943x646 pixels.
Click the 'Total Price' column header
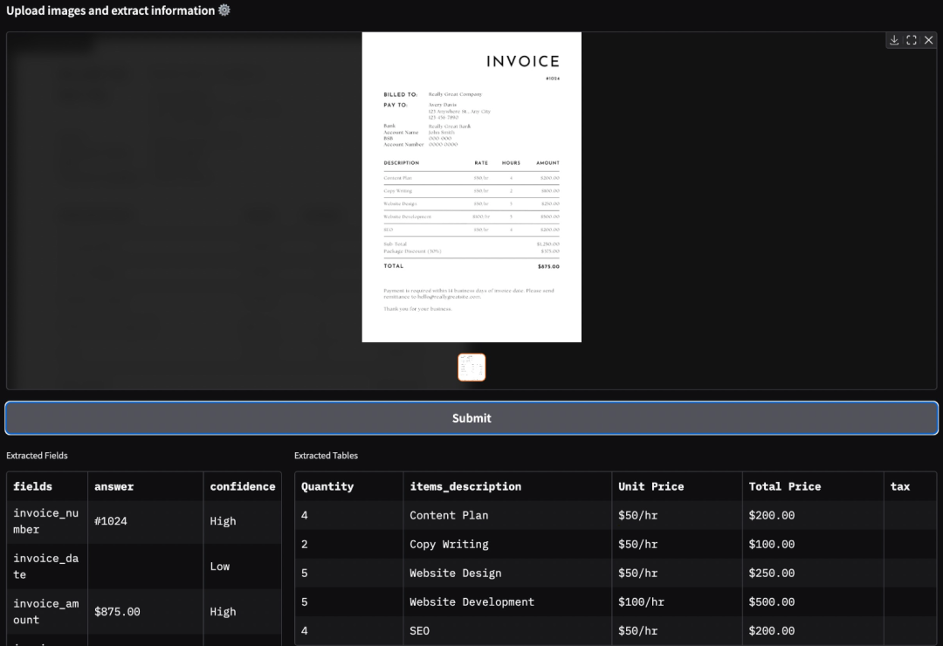tap(784, 486)
